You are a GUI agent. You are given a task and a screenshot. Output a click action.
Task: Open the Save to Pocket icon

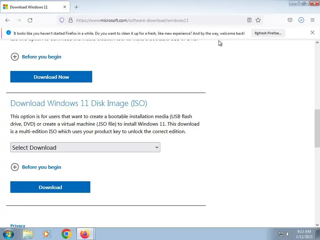(x=290, y=20)
